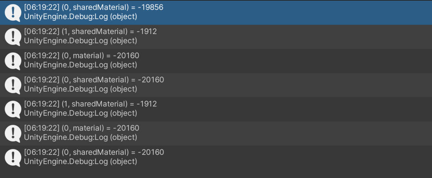This screenshot has height=178, width=432.
Task: Select the last (0, sharedMaterial) = -20160 message
Action: click(x=216, y=157)
